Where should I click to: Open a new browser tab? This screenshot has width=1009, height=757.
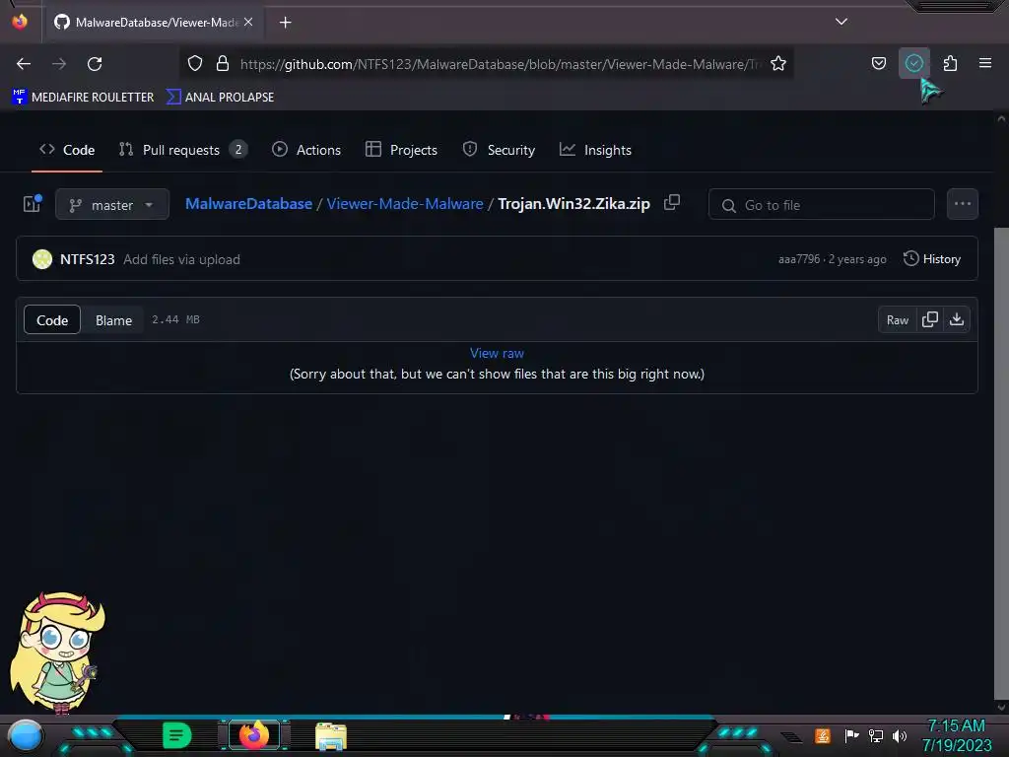tap(285, 23)
